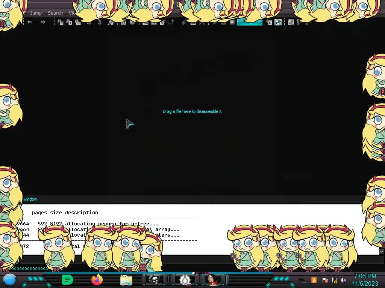Click the document list icon in toolbar

pyautogui.click(x=291, y=22)
